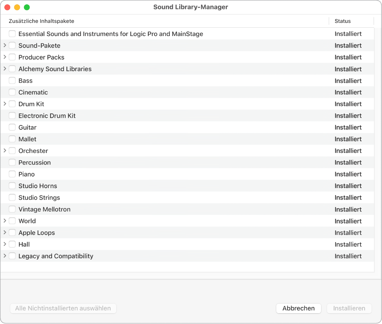Click Alle Nichtinstallierten auswählen button
The image size is (382, 324).
pyautogui.click(x=63, y=308)
